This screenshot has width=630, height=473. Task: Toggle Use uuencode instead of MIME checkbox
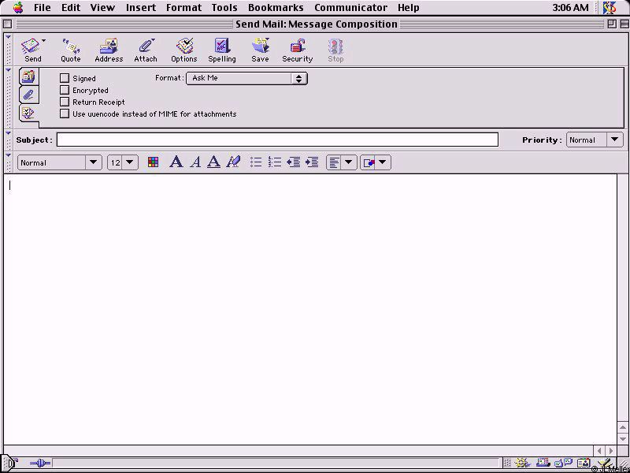pyautogui.click(x=65, y=114)
